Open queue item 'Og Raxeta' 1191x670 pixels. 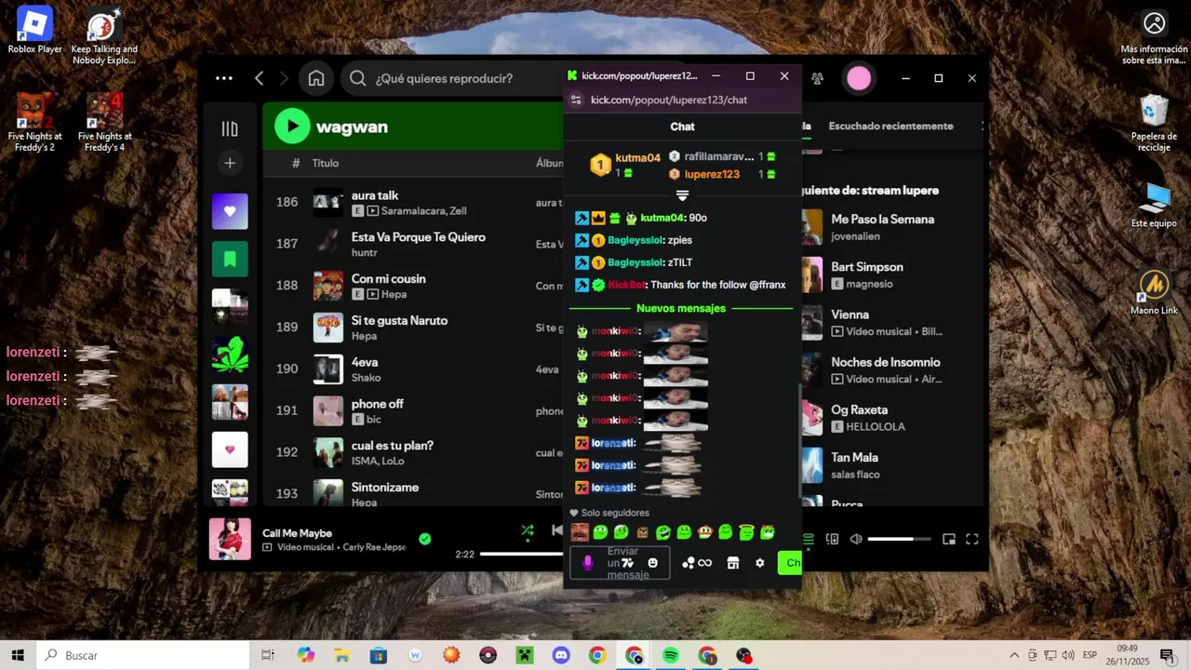859,409
